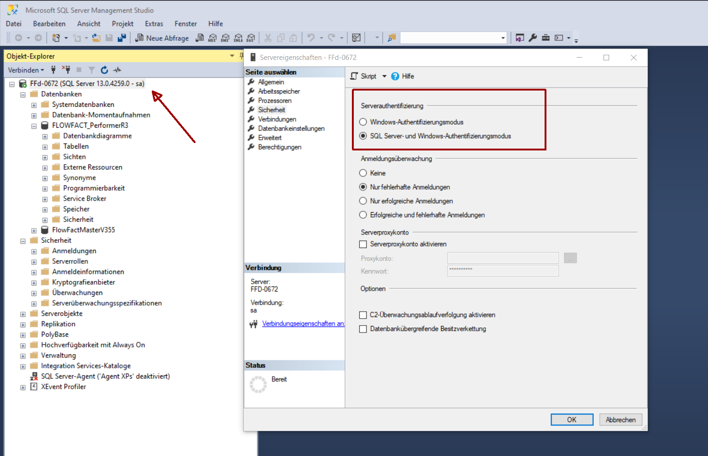Refresh the Objekt-Explorer tree
Screen dimensions: 708x456
point(104,70)
